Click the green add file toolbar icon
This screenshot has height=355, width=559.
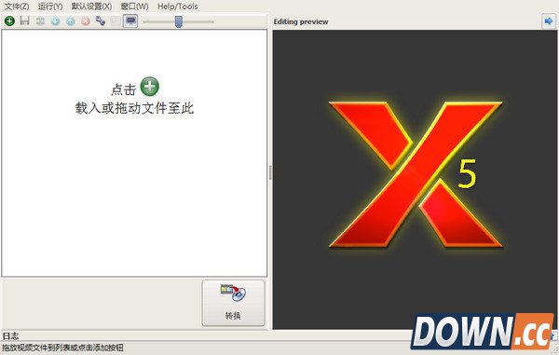[x=9, y=21]
